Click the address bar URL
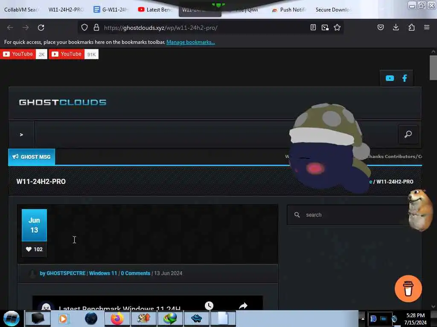This screenshot has width=437, height=327. pyautogui.click(x=160, y=28)
